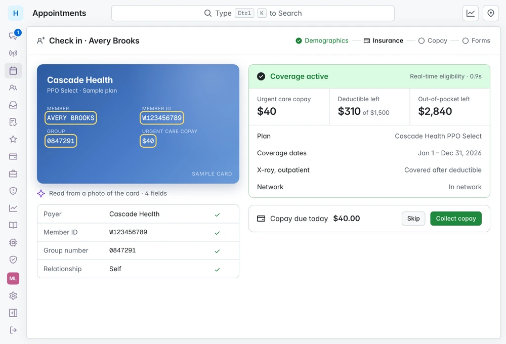Open settings gear in sidebar
Screen dimensions: 506x344
click(x=13, y=295)
